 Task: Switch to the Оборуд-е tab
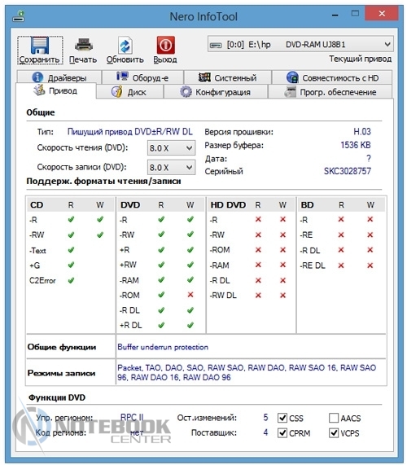[x=142, y=77]
